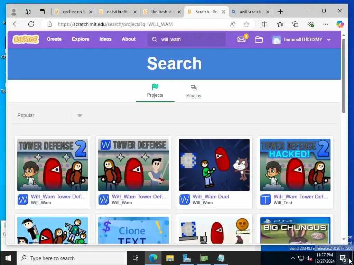Open the Collections icon

pyautogui.click(x=295, y=24)
